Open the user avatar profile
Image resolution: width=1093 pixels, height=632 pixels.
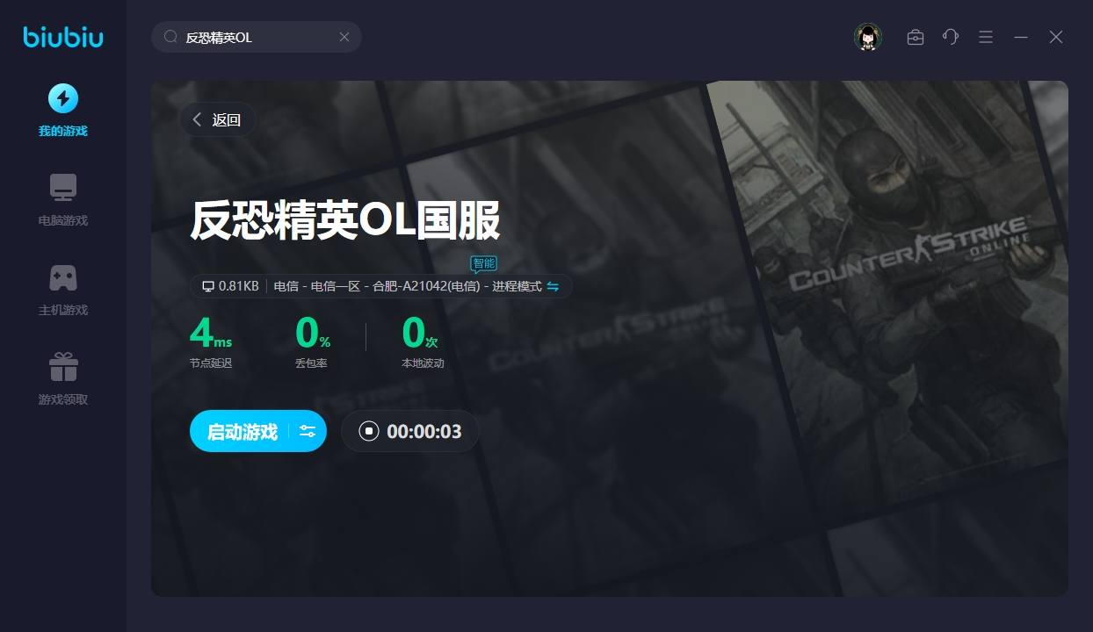tap(867, 37)
